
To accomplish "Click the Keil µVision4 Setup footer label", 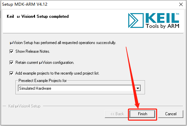I will (x=25, y=106).
